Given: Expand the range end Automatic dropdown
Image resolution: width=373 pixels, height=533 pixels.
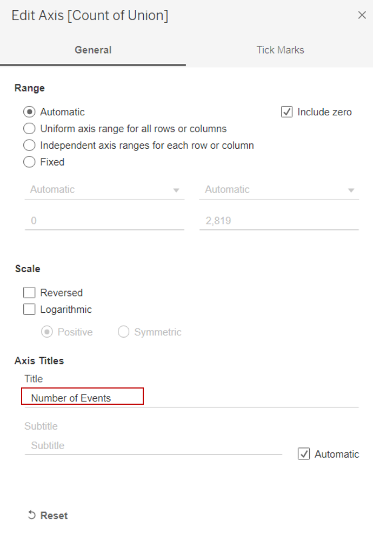Looking at the screenshot, I should click(279, 190).
